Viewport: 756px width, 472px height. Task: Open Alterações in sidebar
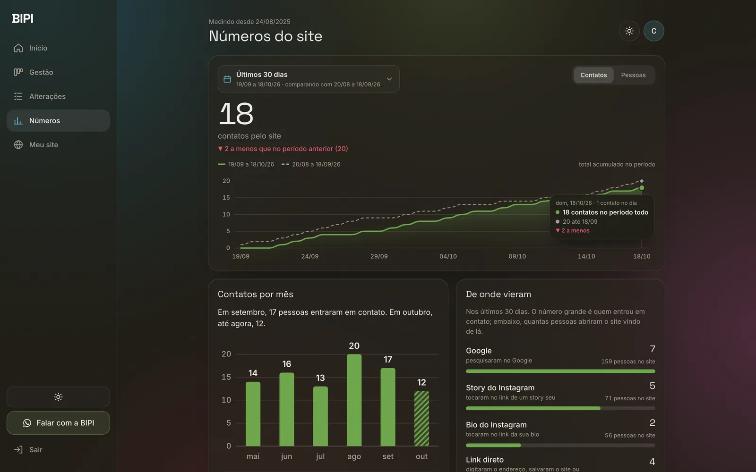(x=47, y=96)
